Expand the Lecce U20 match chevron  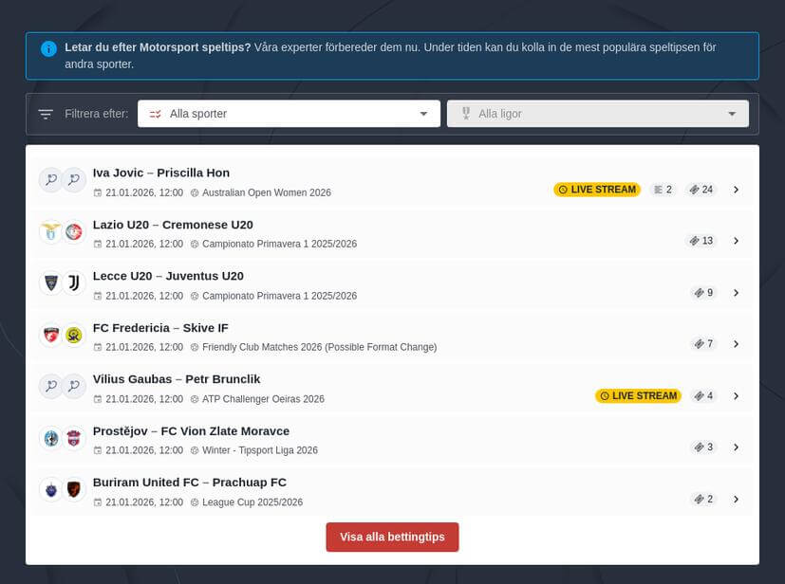736,293
